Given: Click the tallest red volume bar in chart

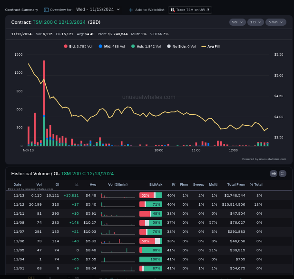Looking at the screenshot, I should (x=44, y=88).
